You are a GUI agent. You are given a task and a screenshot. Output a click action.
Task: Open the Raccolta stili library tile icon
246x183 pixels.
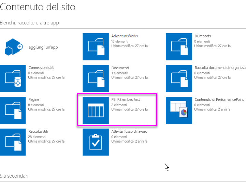pos(13,142)
